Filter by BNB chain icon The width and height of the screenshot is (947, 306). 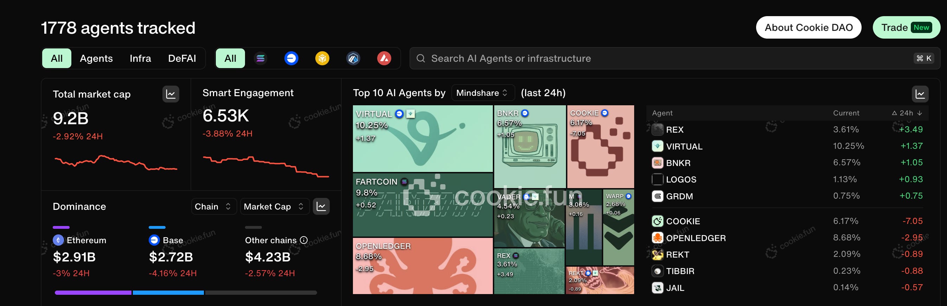(x=322, y=58)
